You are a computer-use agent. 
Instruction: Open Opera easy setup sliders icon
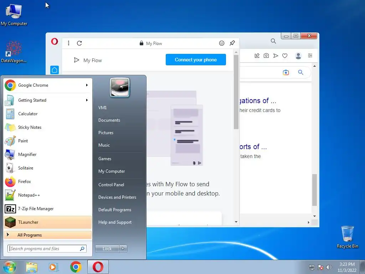(310, 55)
